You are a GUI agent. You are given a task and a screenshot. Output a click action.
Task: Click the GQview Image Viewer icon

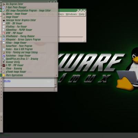point(4,14)
